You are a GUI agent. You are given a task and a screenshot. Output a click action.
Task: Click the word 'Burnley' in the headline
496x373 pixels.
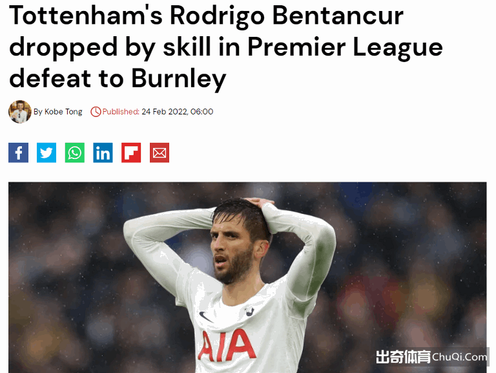click(x=179, y=79)
